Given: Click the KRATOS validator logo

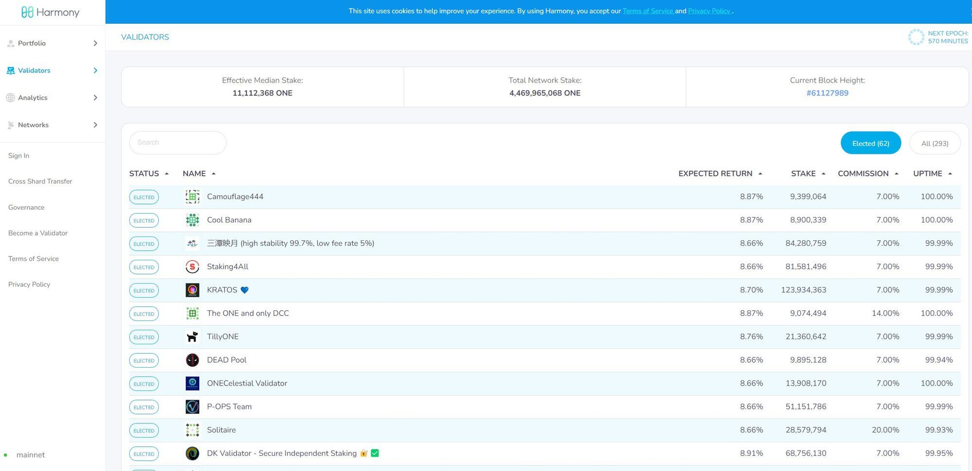Looking at the screenshot, I should pyautogui.click(x=192, y=290).
